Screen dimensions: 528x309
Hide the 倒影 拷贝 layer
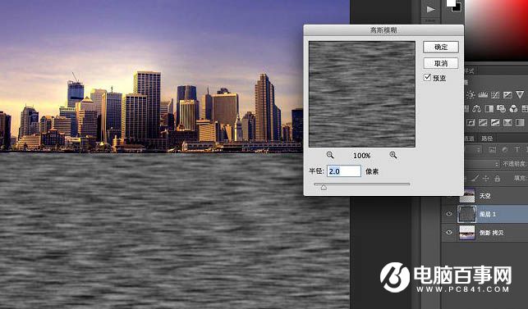449,232
